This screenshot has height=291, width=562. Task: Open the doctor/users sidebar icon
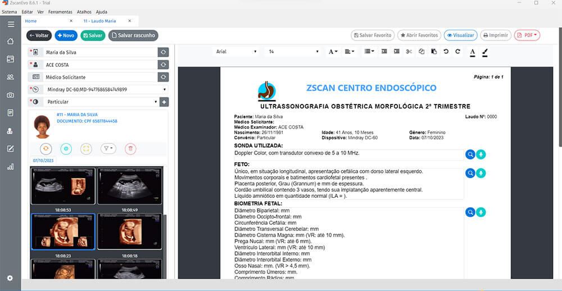tap(10, 131)
